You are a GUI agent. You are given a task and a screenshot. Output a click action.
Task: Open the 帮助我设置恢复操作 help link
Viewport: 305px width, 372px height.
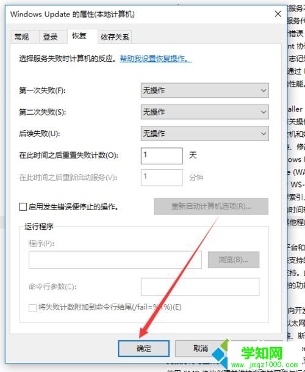tap(156, 59)
